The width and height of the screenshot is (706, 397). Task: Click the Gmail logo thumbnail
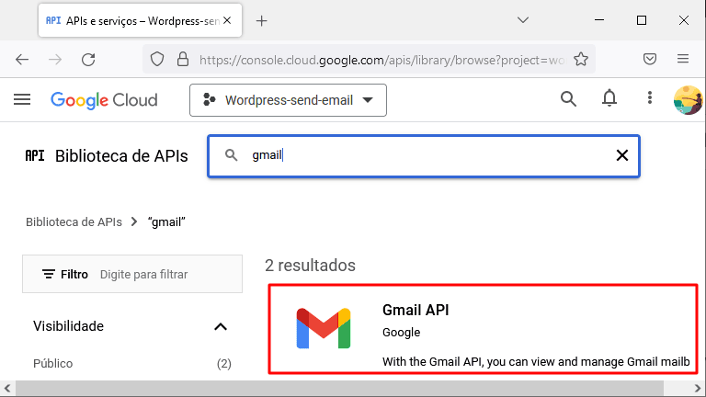tap(324, 328)
